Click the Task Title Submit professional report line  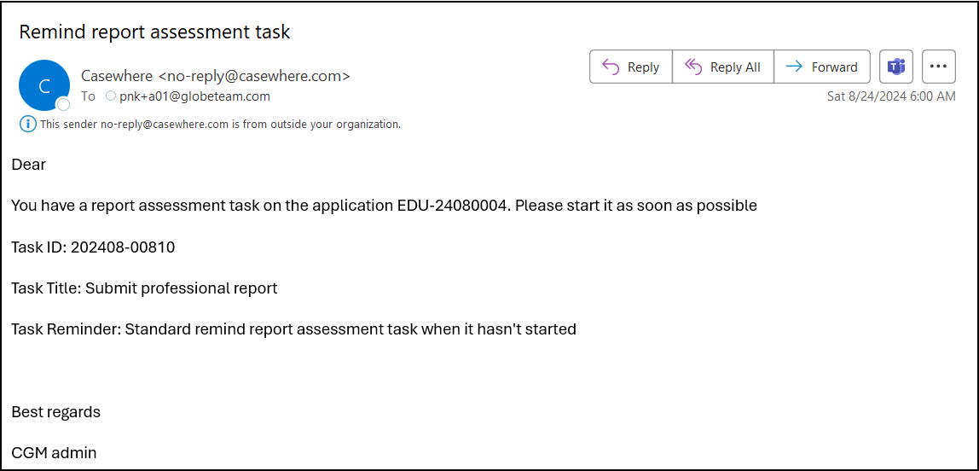click(144, 288)
